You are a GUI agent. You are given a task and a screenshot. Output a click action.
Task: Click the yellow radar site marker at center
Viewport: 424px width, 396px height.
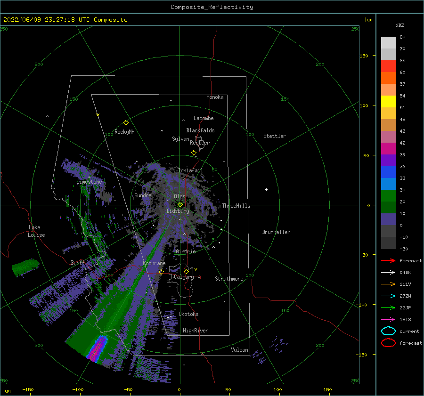coord(180,205)
